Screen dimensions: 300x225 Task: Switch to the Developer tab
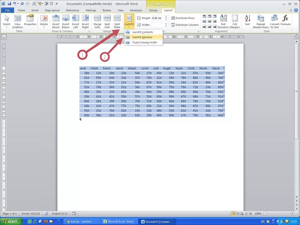136,10
